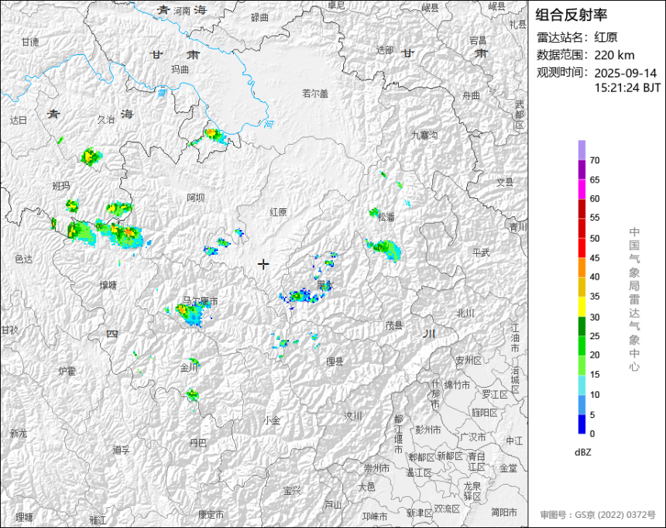Image resolution: width=666 pixels, height=528 pixels.
Task: Select the deep blue 0–5 dBZ swatch
Action: click(x=582, y=424)
